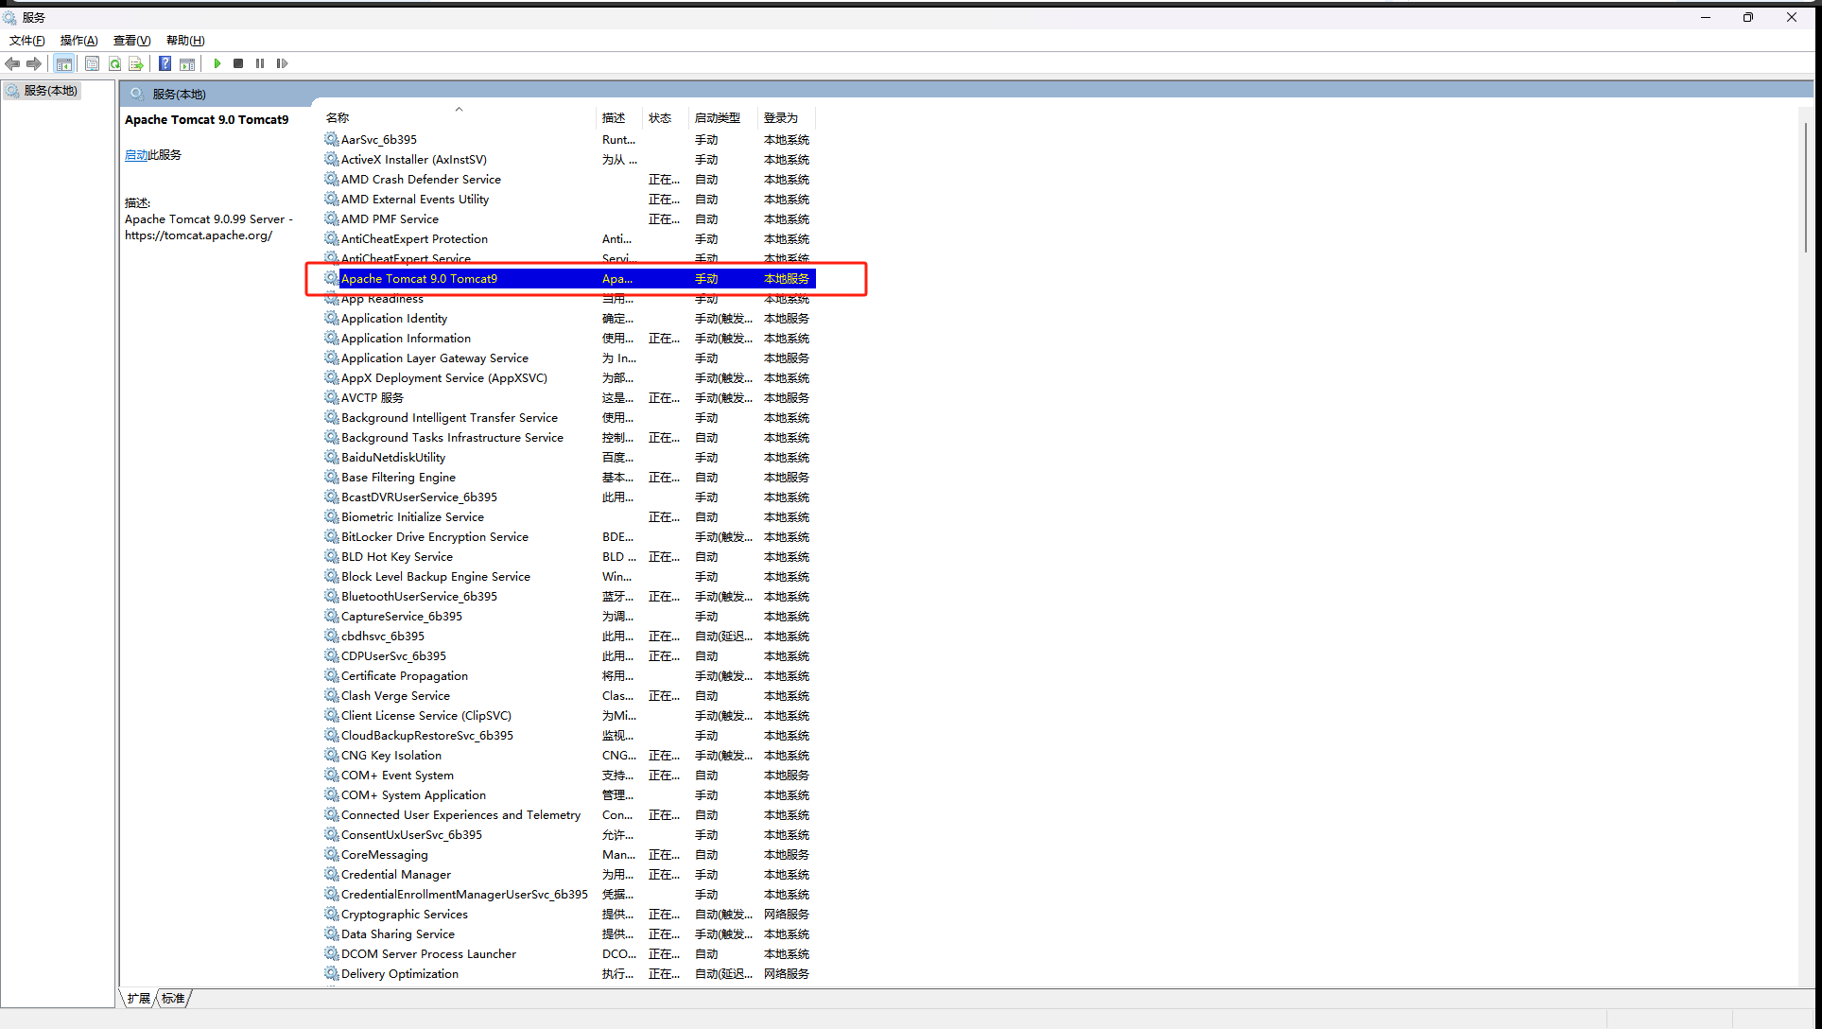The width and height of the screenshot is (1822, 1029).
Task: Click the Export List toolbar icon
Action: [136, 63]
